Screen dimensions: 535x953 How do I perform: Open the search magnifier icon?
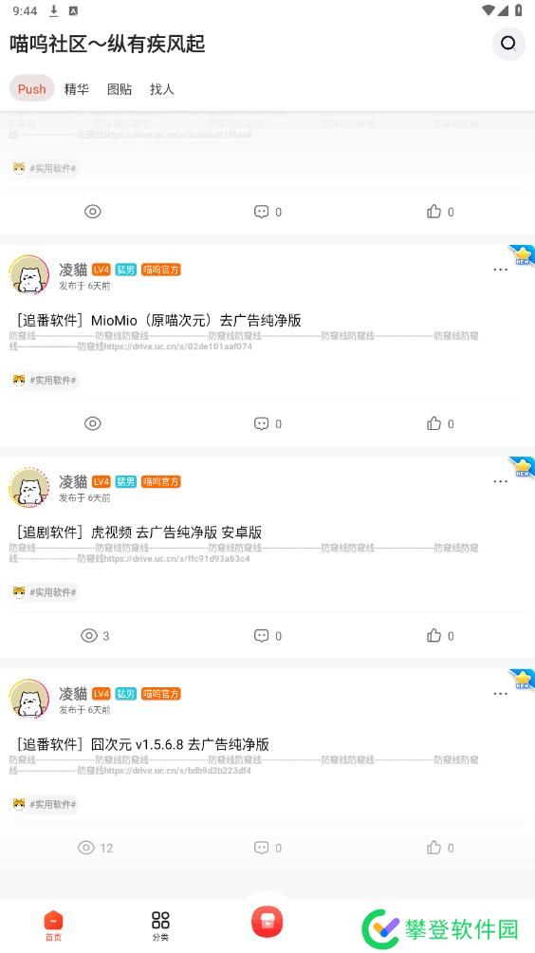point(508,43)
